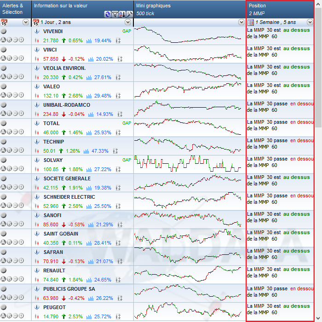Click candlestick chart icon in SAINT GOBAIN row
The image size is (322, 322).
tap(37, 243)
